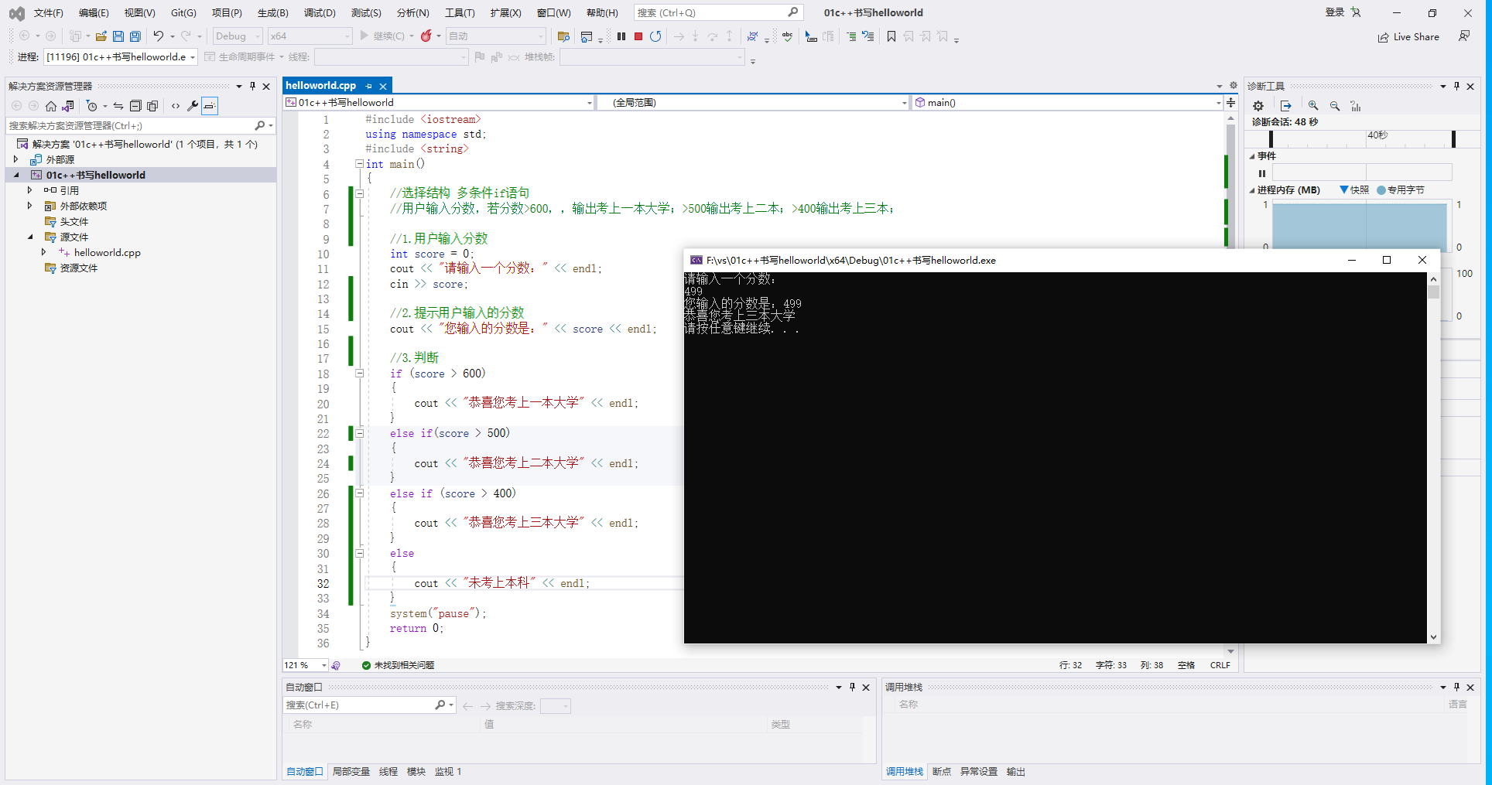Open the x64 platform dropdown
The image size is (1492, 785).
310,36
